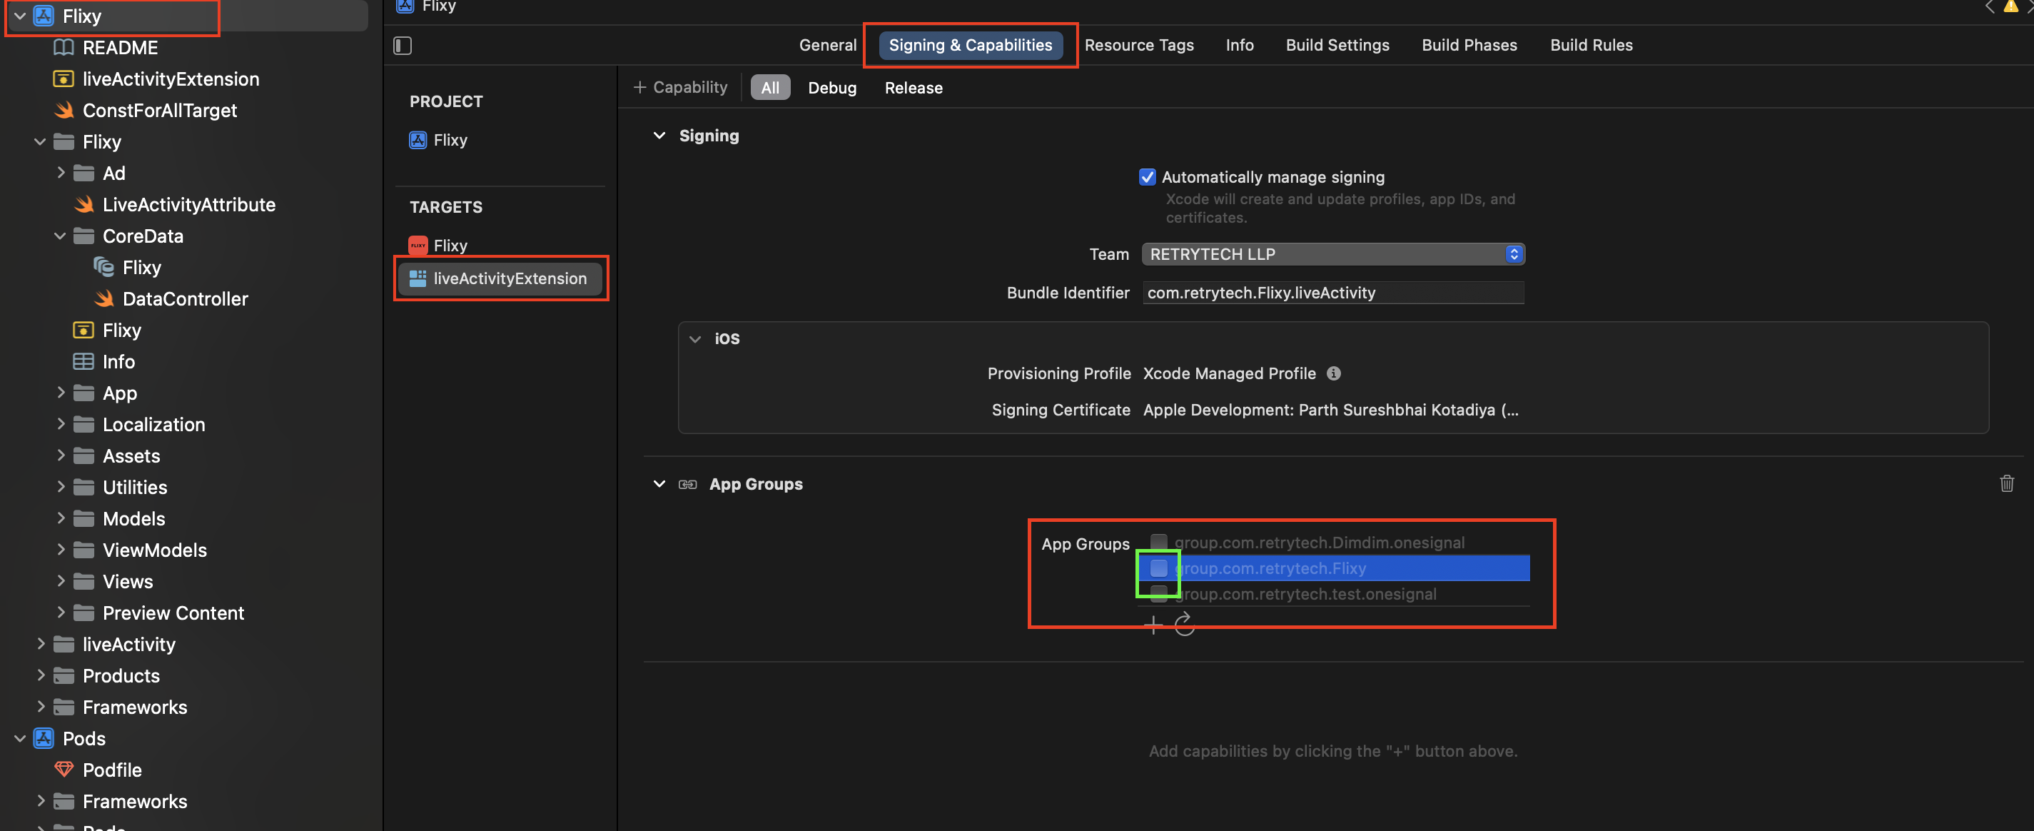Add Capability button

click(680, 88)
